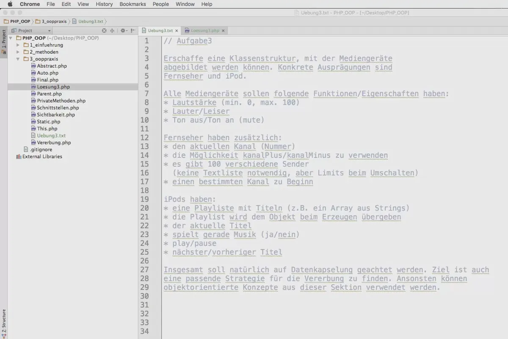Collapse the PHP_OOP root folder
This screenshot has height=339, width=508.
11,38
